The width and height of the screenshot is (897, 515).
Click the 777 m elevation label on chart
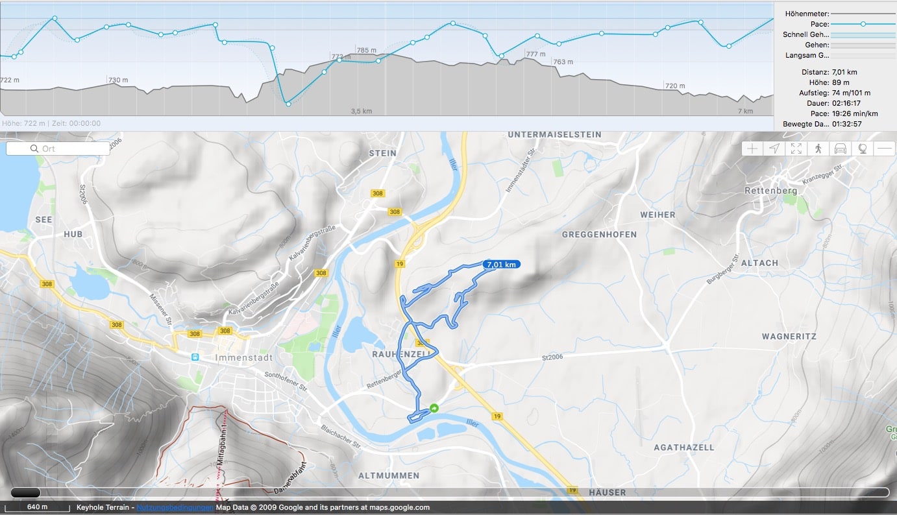point(536,54)
